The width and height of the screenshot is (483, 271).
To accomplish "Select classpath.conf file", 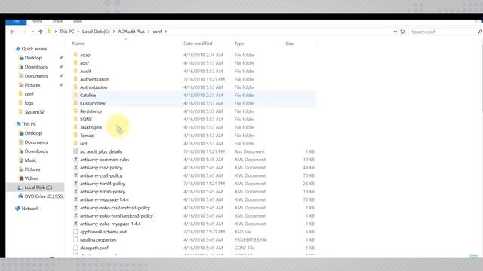I will (x=94, y=248).
